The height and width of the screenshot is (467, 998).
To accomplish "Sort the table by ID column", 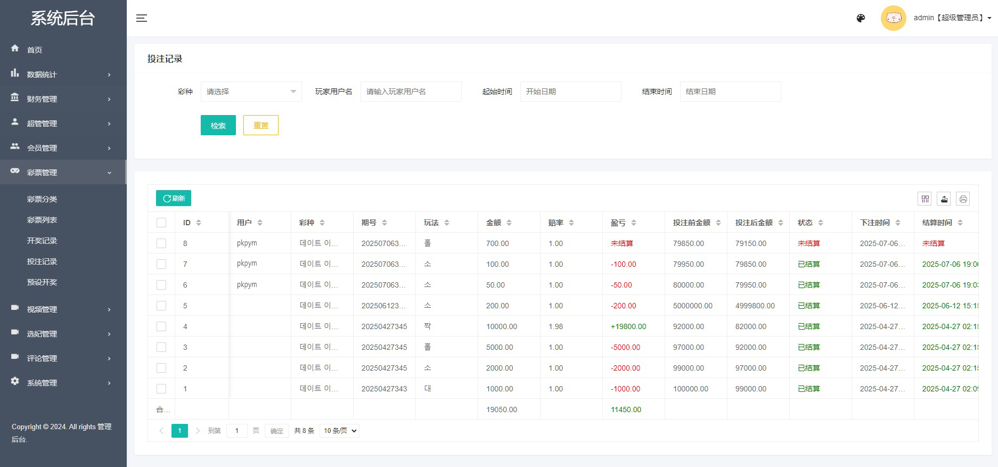I will click(199, 223).
